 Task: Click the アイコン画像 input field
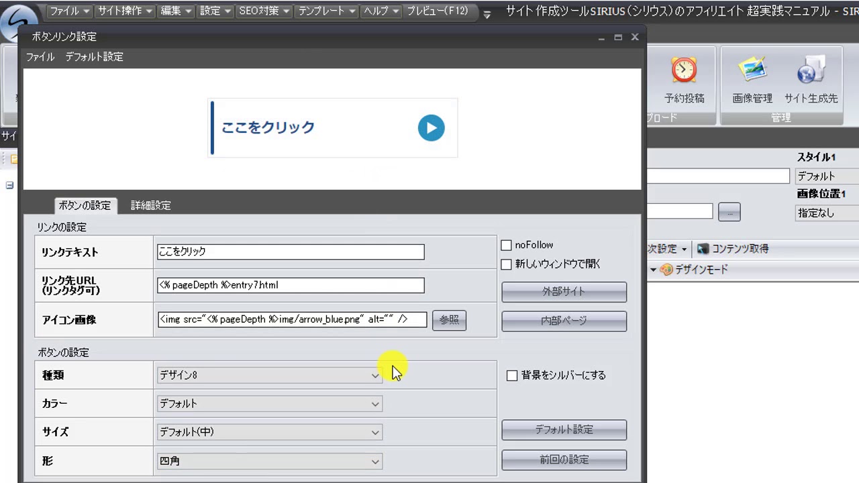coord(292,319)
